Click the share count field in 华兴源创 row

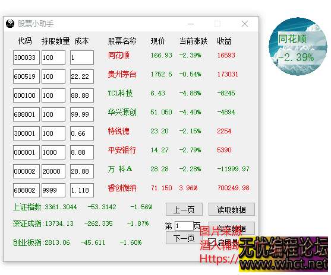pyautogui.click(x=53, y=114)
